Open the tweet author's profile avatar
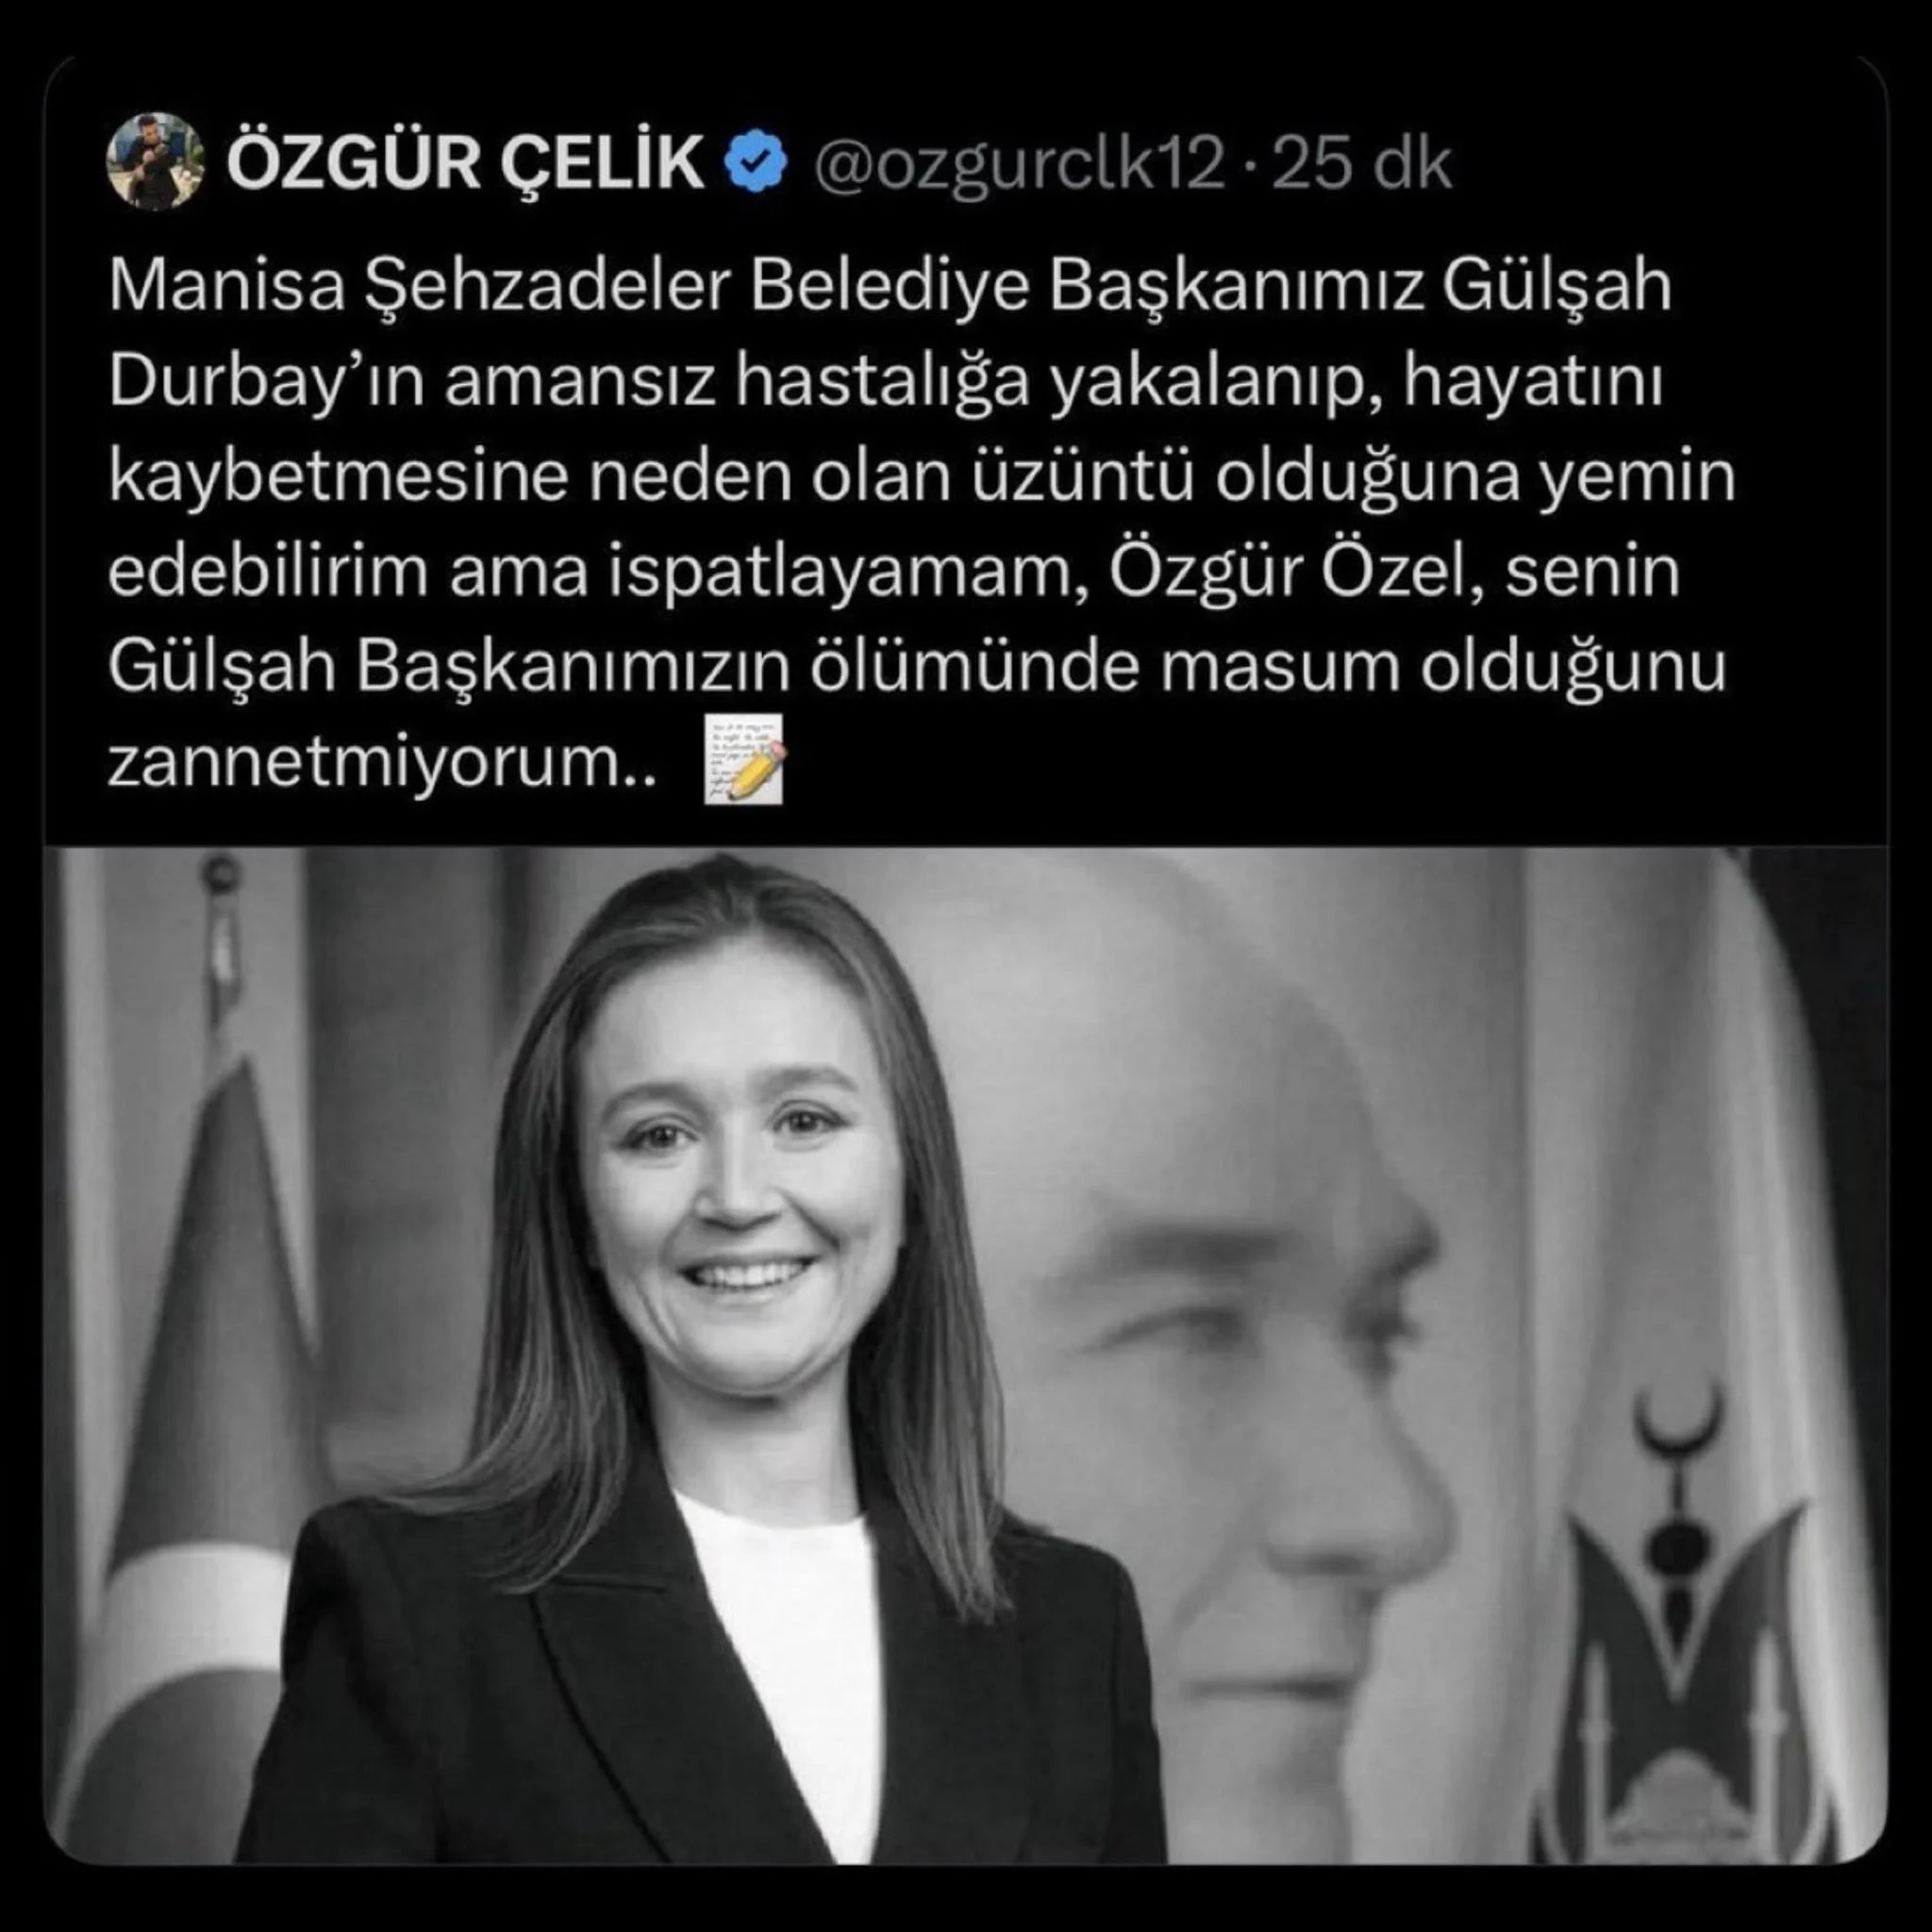Screen dimensions: 1932x1932 (155, 161)
